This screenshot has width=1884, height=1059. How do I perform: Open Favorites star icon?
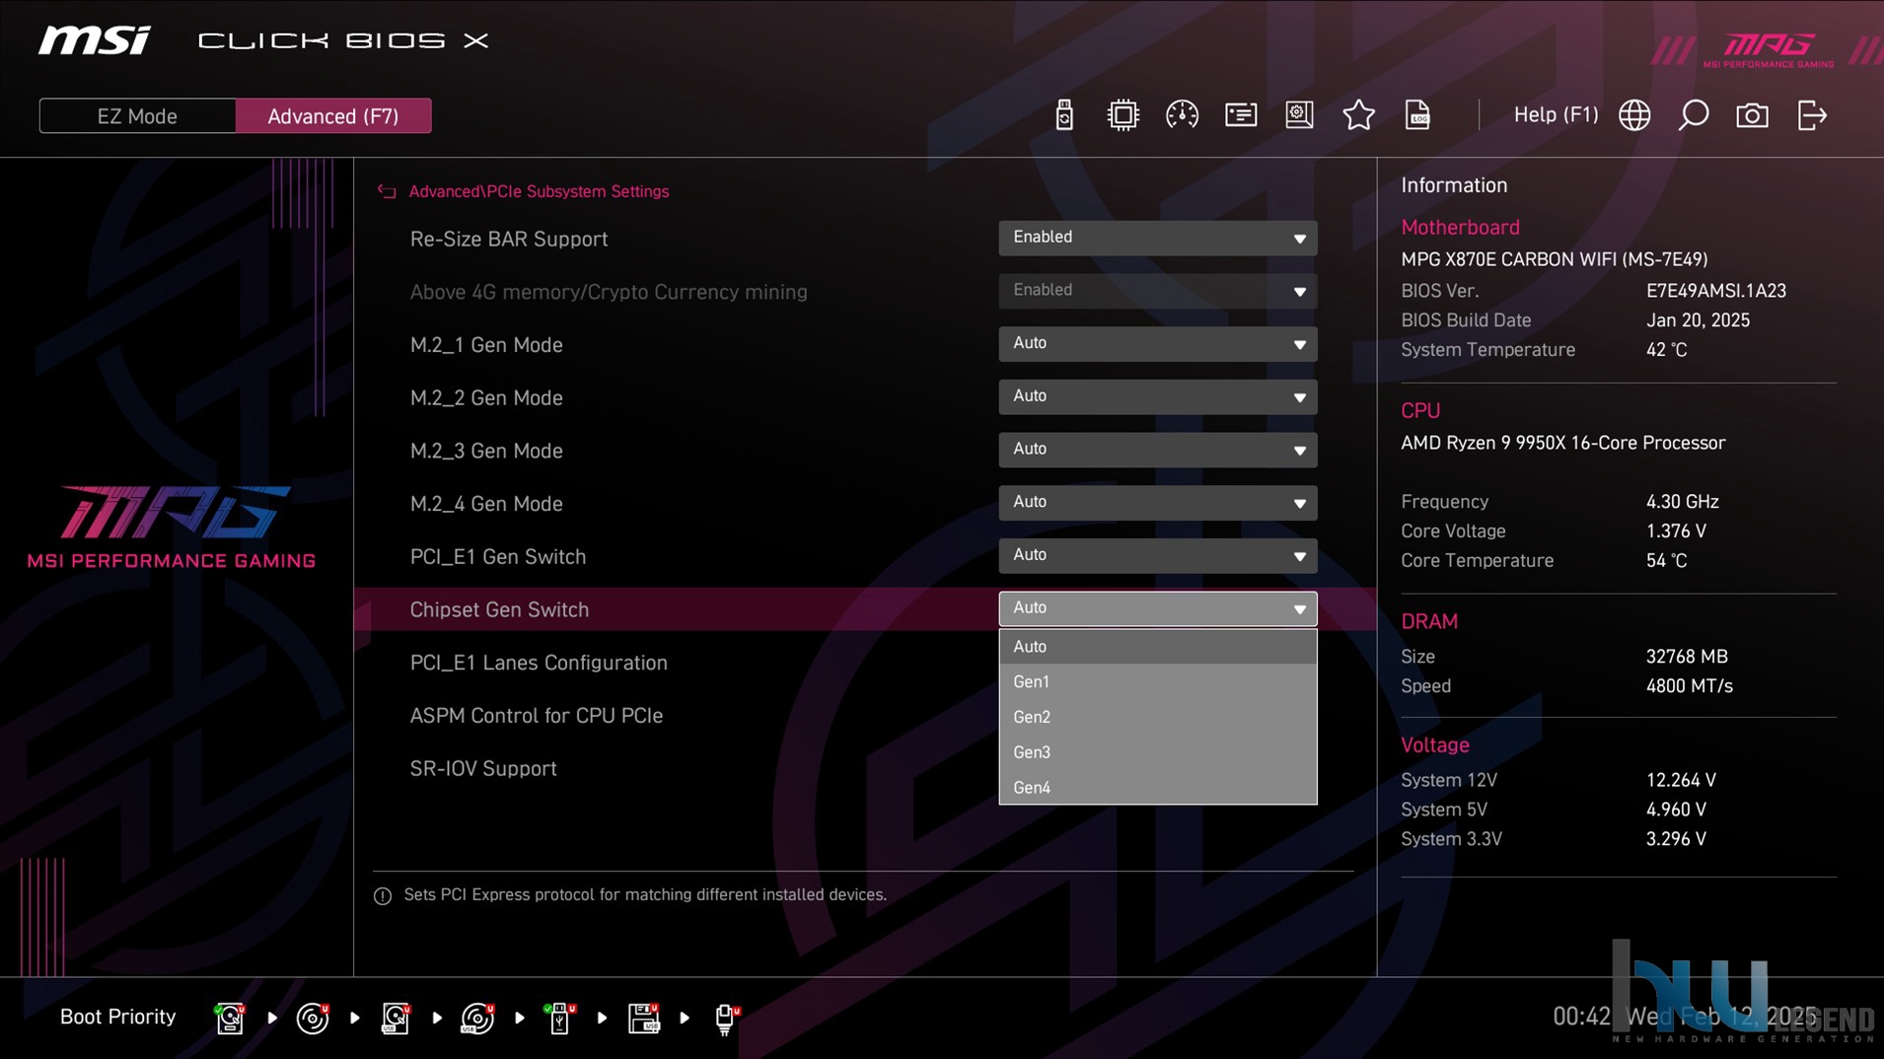[1358, 115]
